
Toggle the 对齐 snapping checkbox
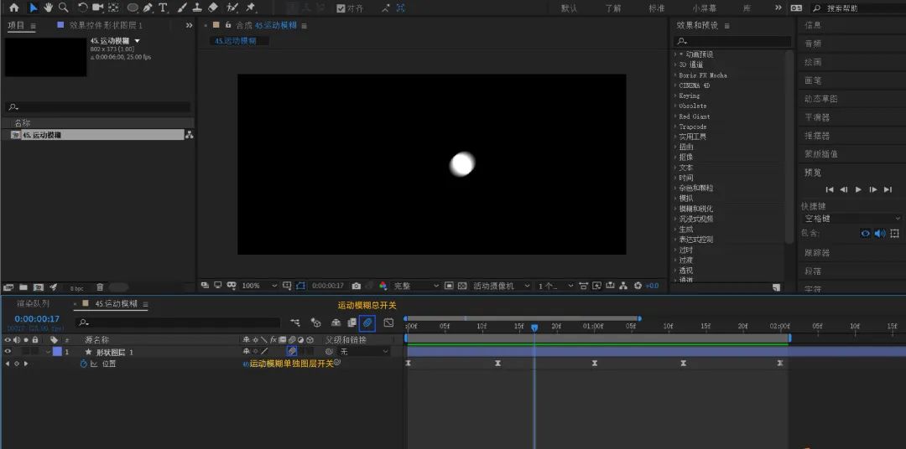tap(341, 8)
